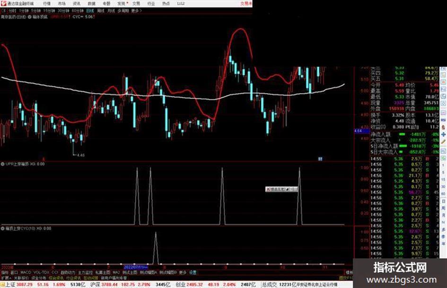Apply the 趋势动力 indicator
This screenshot has width=447, height=288.
(68, 272)
